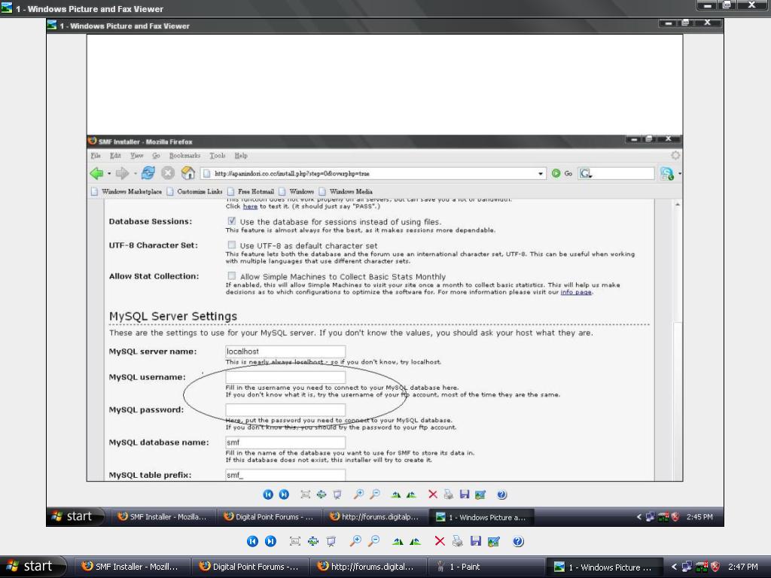
Task: Click tray expand chevron on the pictured inner taskbar
Action: (x=639, y=517)
